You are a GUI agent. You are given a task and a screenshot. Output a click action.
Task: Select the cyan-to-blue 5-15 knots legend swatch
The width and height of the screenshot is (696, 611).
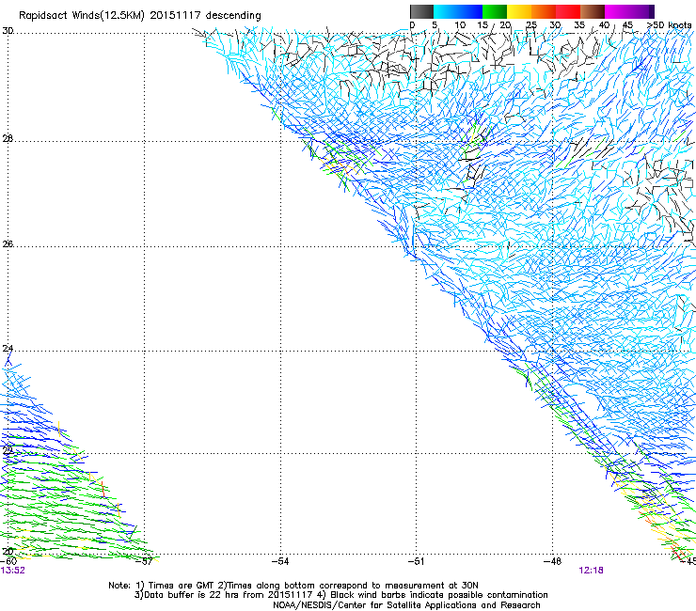[458, 11]
